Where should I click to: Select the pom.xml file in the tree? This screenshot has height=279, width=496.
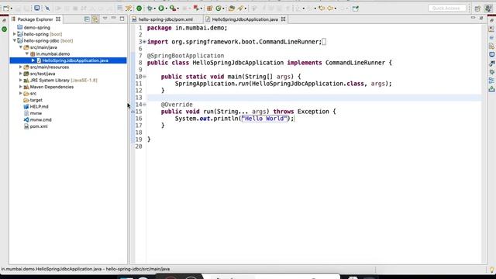coord(39,126)
